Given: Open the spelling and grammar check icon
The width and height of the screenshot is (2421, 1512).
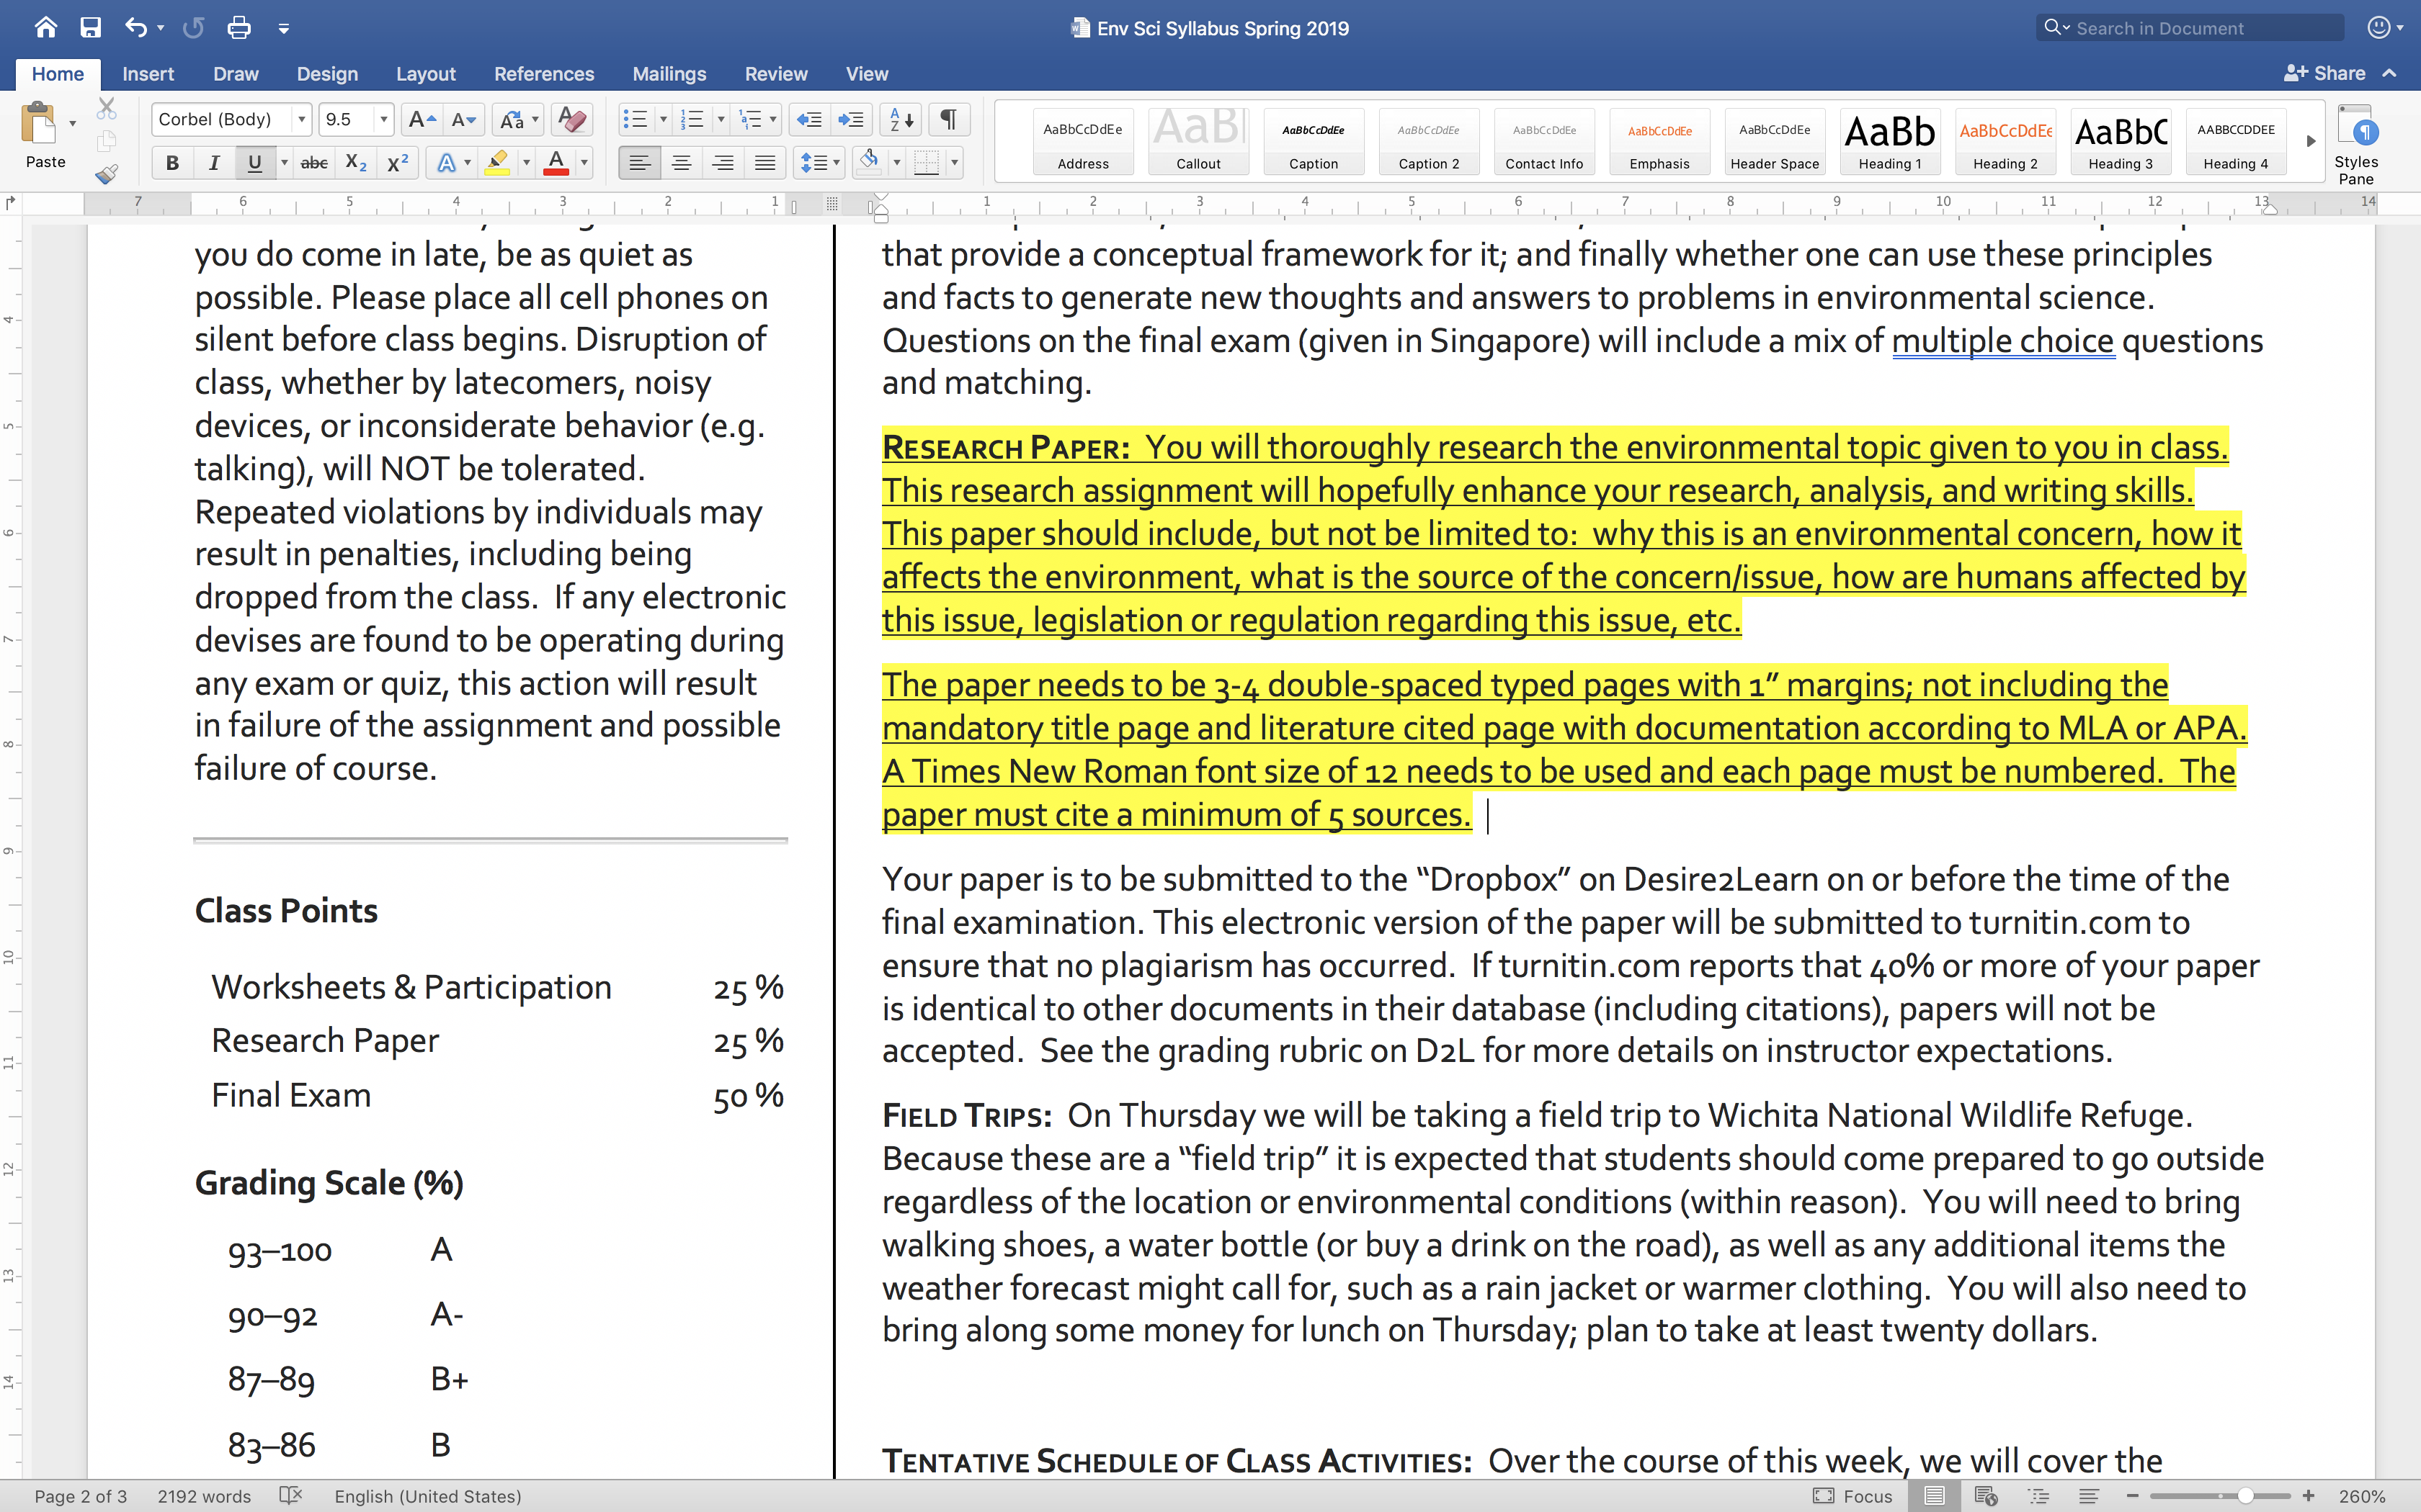Looking at the screenshot, I should point(291,1496).
